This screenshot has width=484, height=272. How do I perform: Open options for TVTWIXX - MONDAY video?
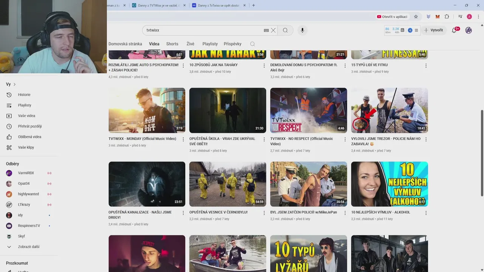183,139
